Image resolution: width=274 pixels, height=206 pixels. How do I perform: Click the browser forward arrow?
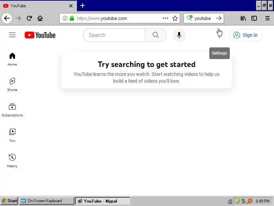(x=18, y=18)
